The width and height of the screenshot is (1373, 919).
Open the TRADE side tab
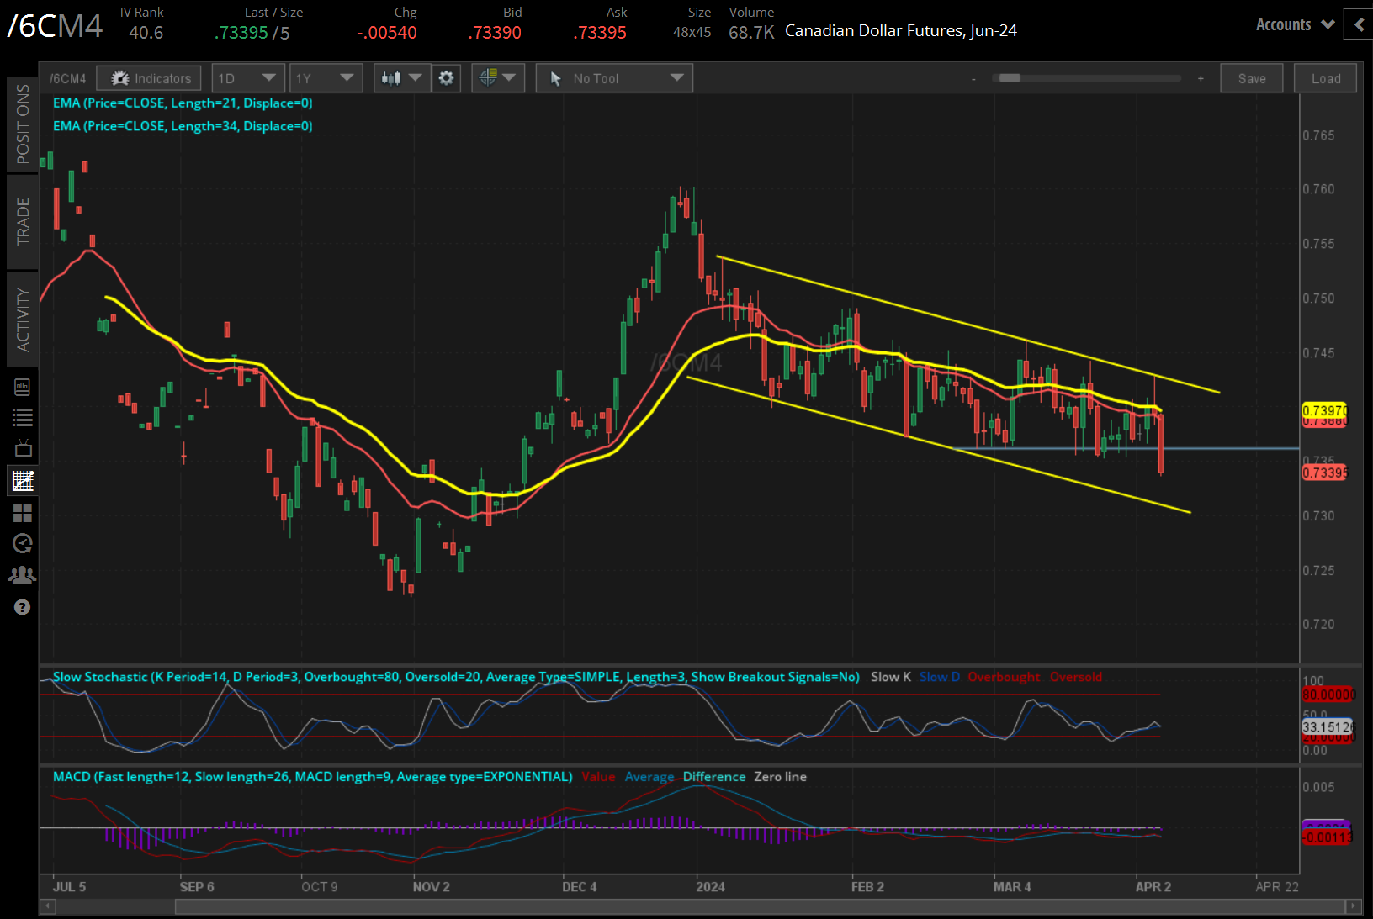coord(23,221)
